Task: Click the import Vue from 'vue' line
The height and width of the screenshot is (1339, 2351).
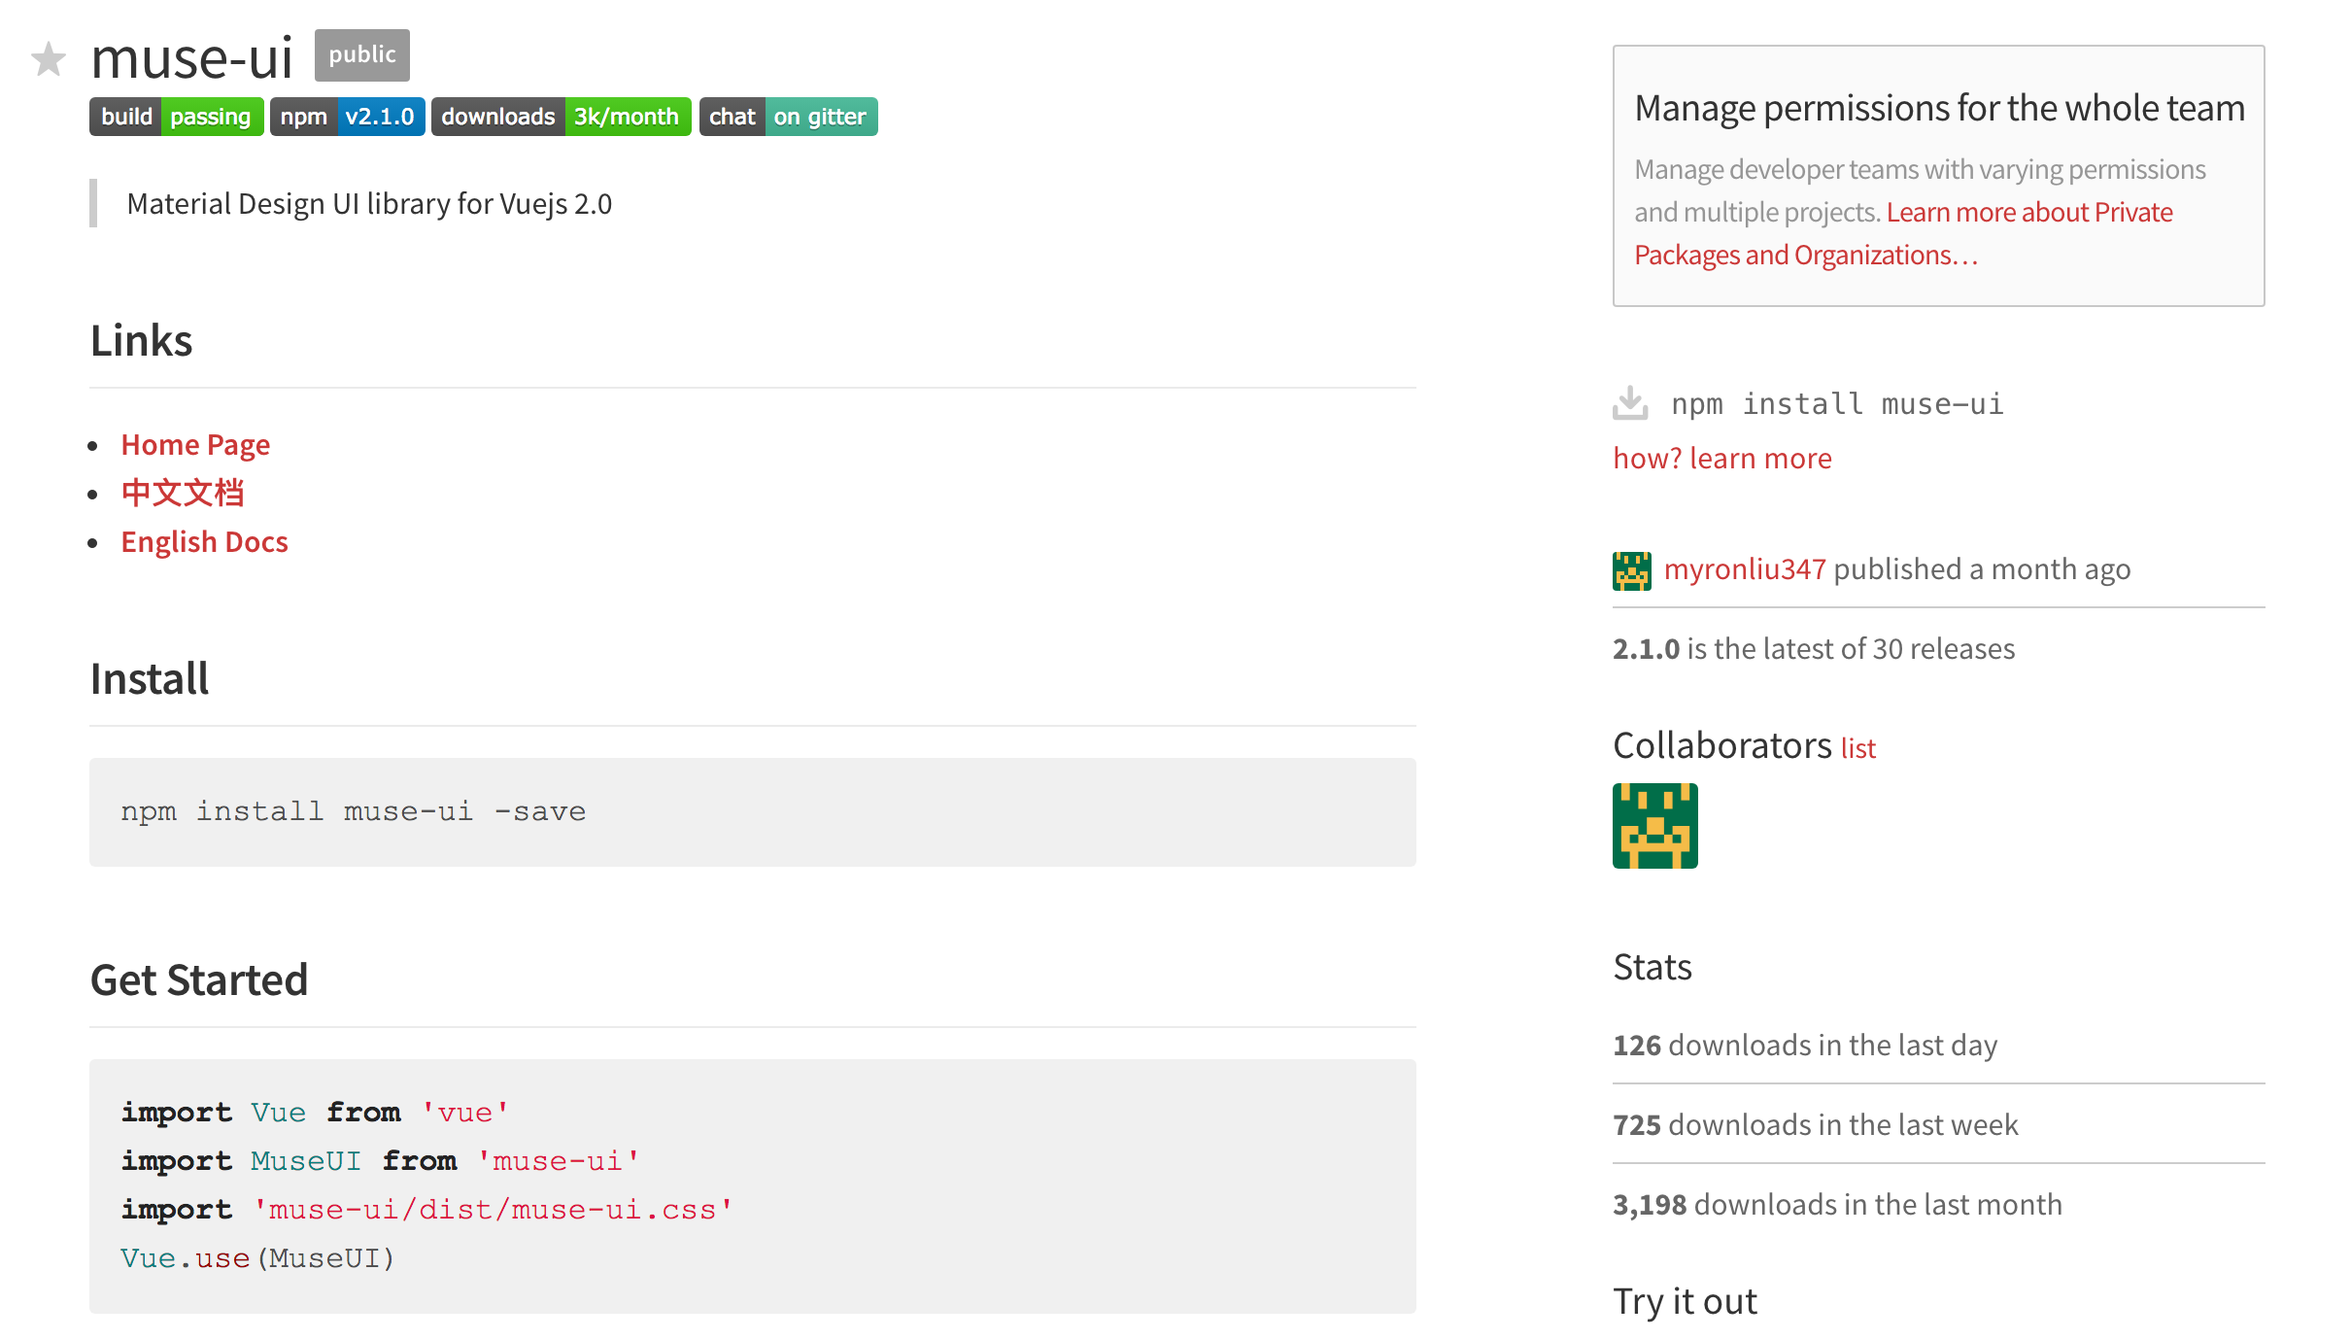Action: pos(316,1113)
